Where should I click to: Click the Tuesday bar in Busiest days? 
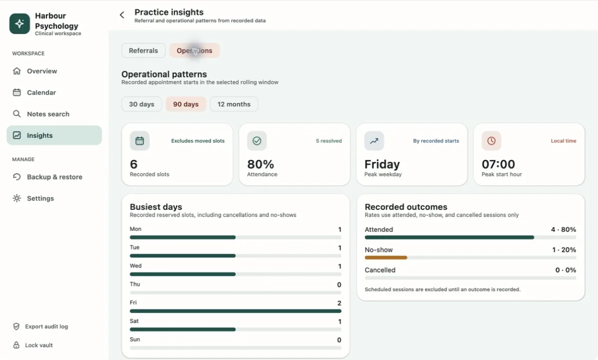coord(235,256)
